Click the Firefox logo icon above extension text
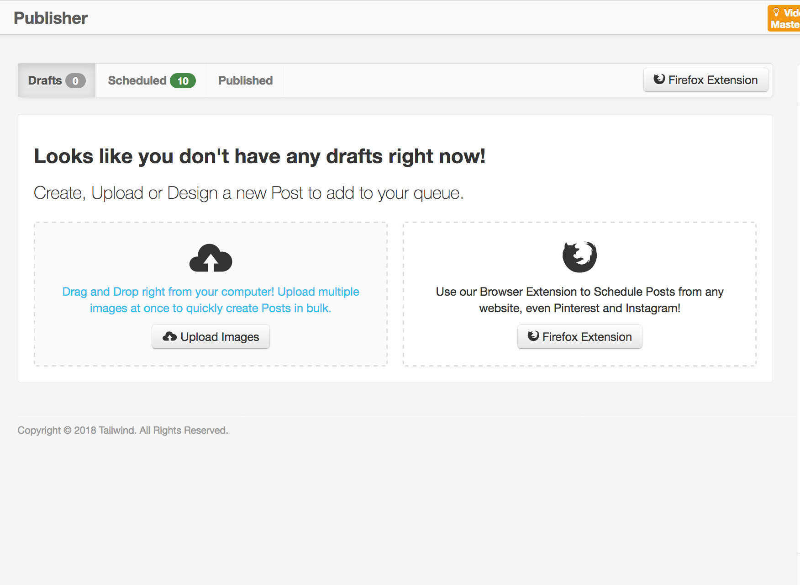This screenshot has height=585, width=800. click(579, 256)
